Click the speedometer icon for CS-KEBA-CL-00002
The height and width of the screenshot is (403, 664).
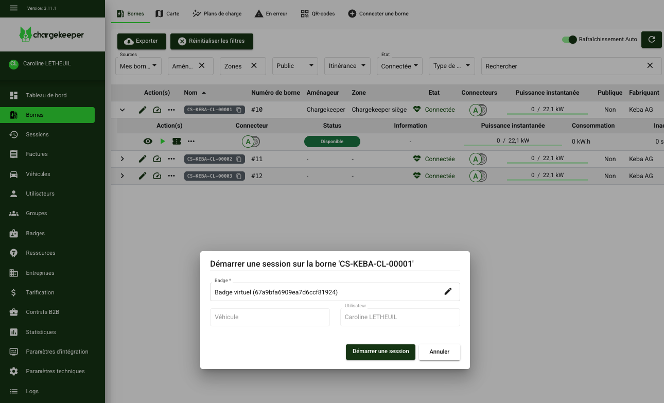[157, 159]
